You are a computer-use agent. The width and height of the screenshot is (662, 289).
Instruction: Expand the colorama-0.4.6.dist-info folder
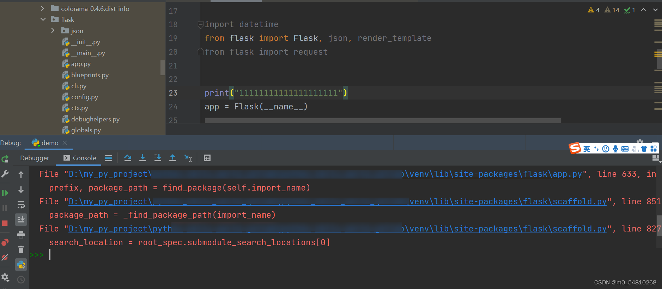pos(43,8)
